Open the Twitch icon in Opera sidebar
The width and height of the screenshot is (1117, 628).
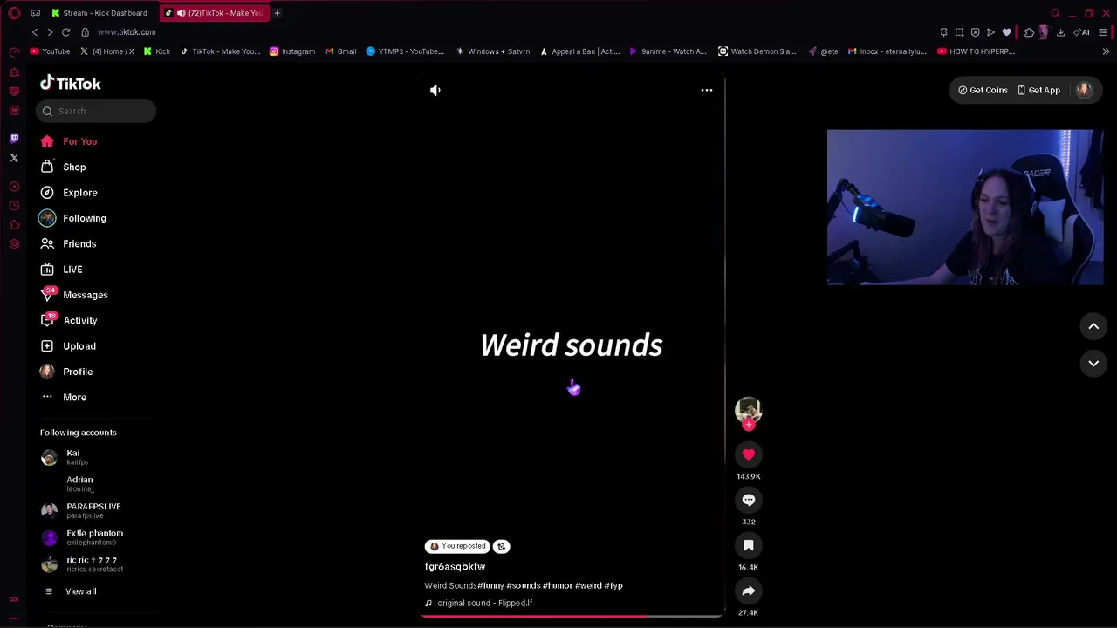coord(14,139)
